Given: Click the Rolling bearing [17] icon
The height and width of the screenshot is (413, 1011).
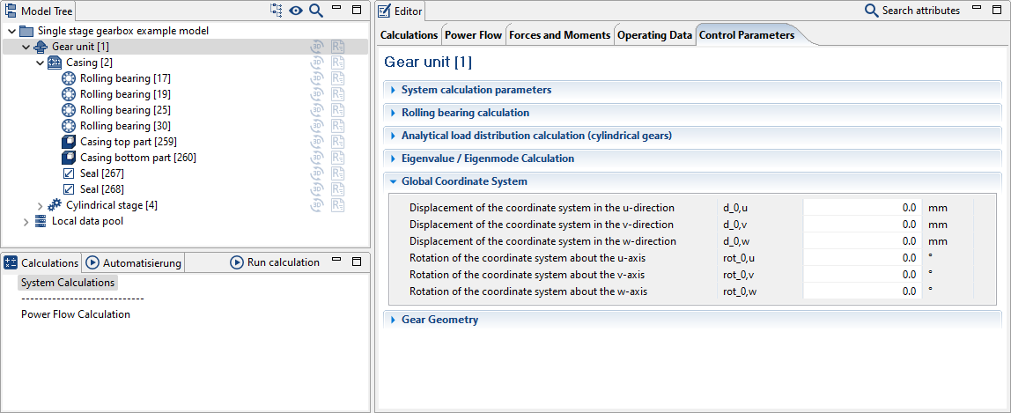Looking at the screenshot, I should point(69,78).
